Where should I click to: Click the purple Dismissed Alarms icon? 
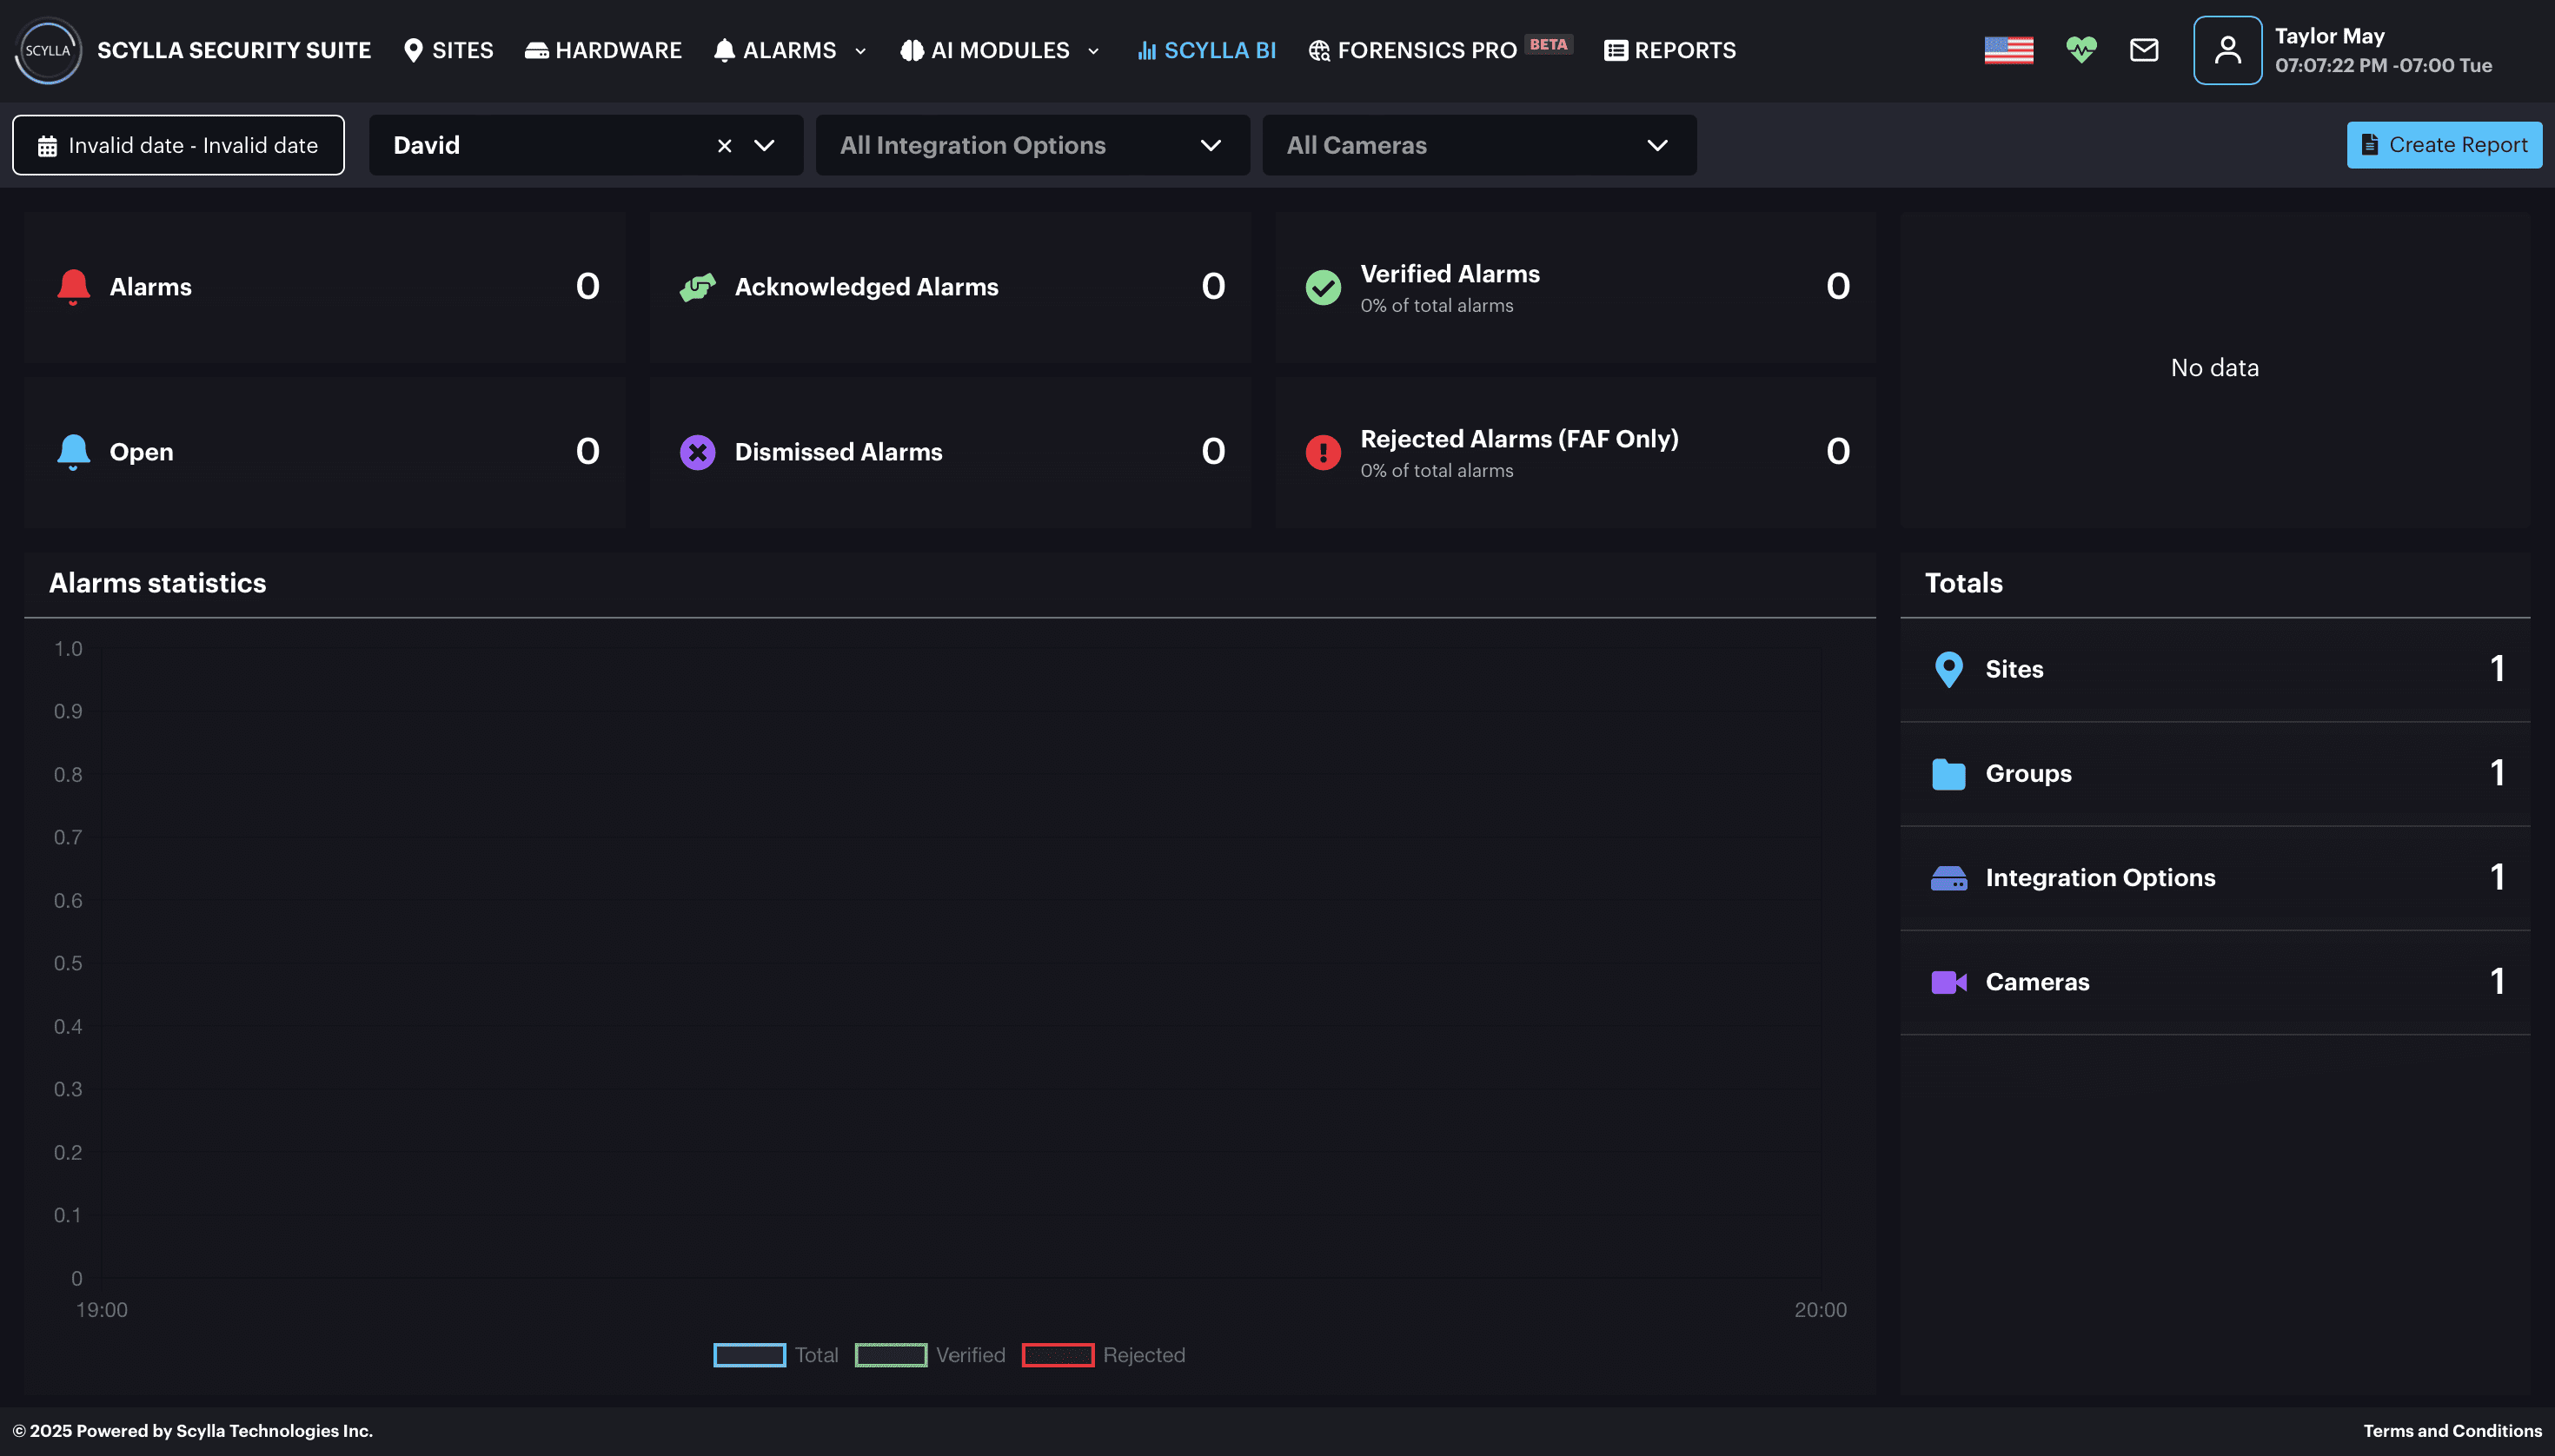point(697,452)
